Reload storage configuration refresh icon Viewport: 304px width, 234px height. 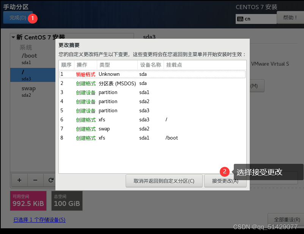click(51, 180)
